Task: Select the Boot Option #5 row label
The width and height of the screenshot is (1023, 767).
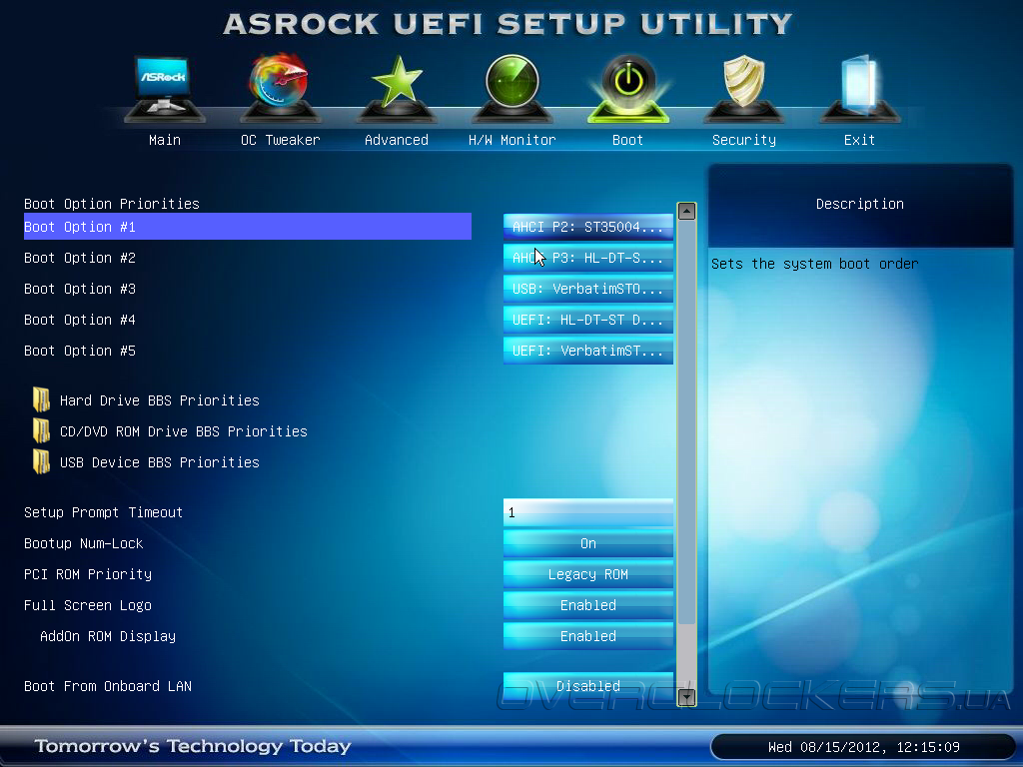Action: (x=80, y=351)
